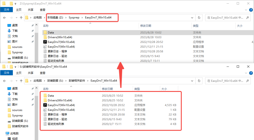Refresh the top Z: window listing
This screenshot has width=254, height=140.
coord(199,18)
